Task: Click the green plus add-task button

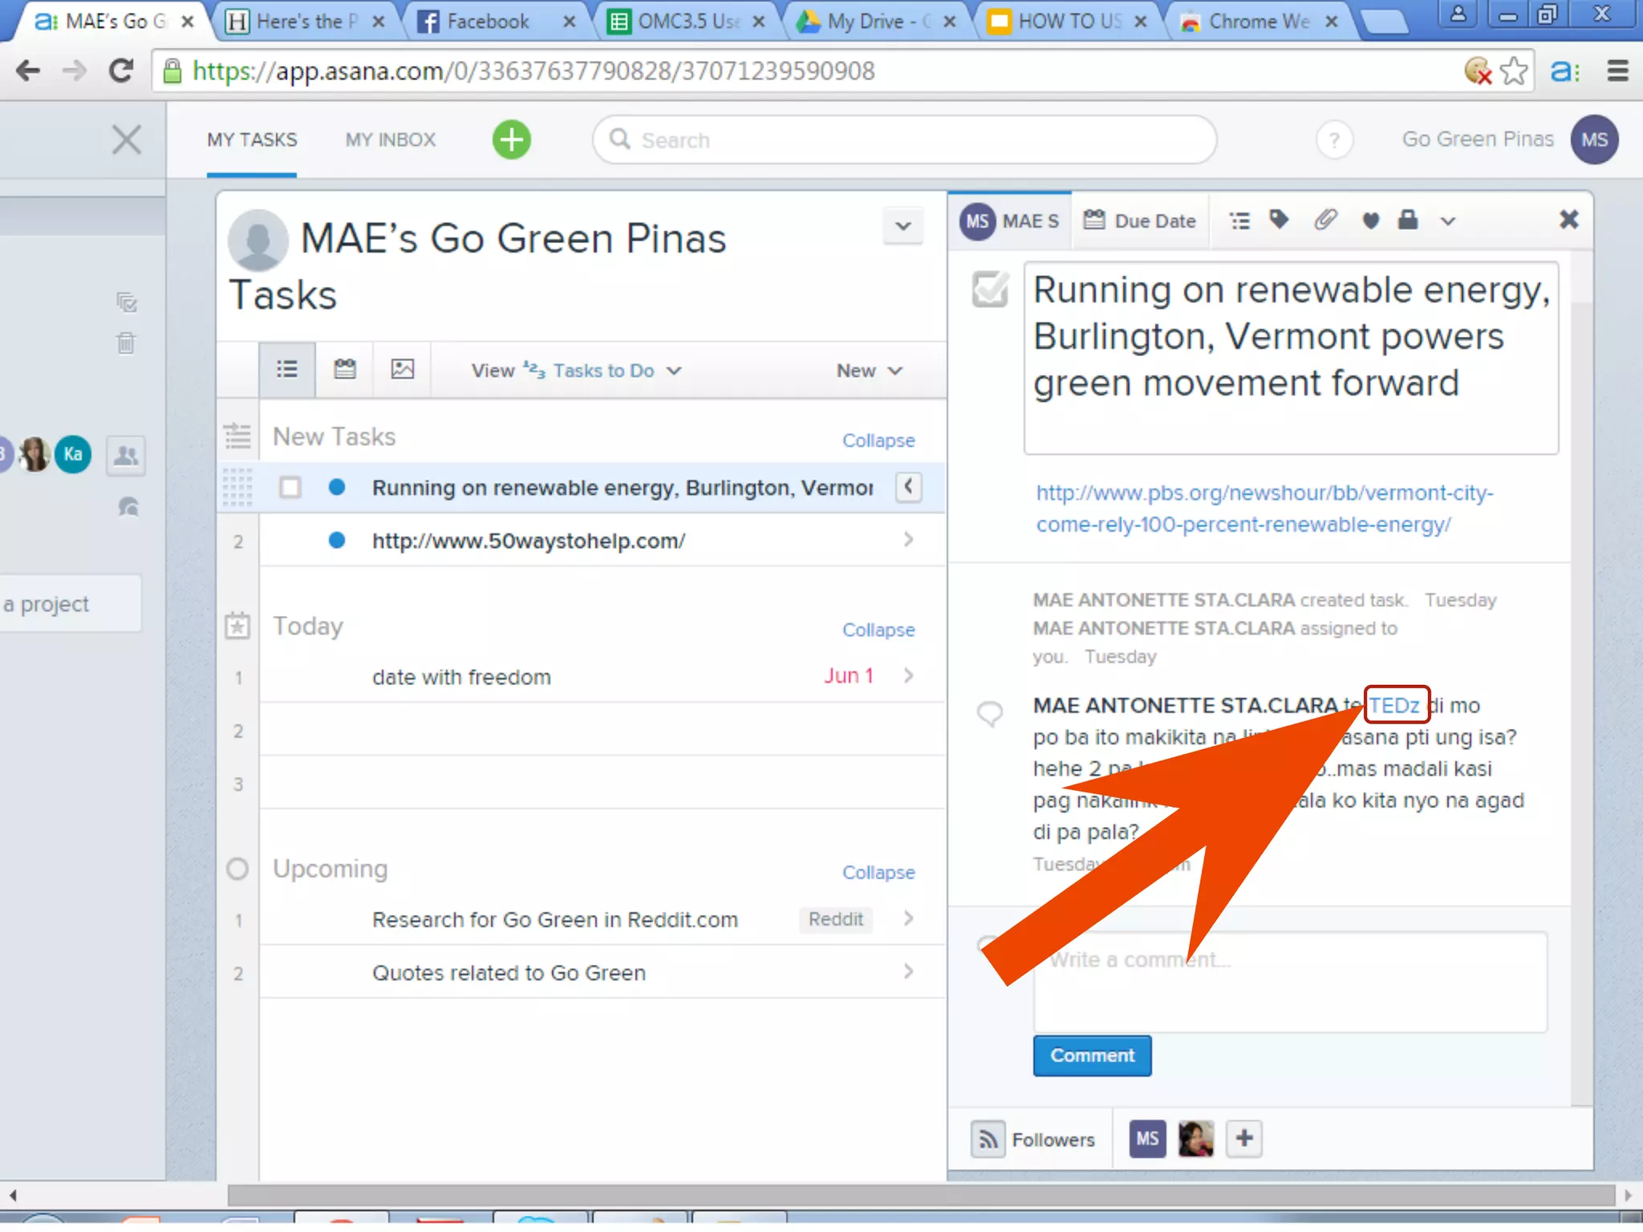Action: [x=511, y=140]
